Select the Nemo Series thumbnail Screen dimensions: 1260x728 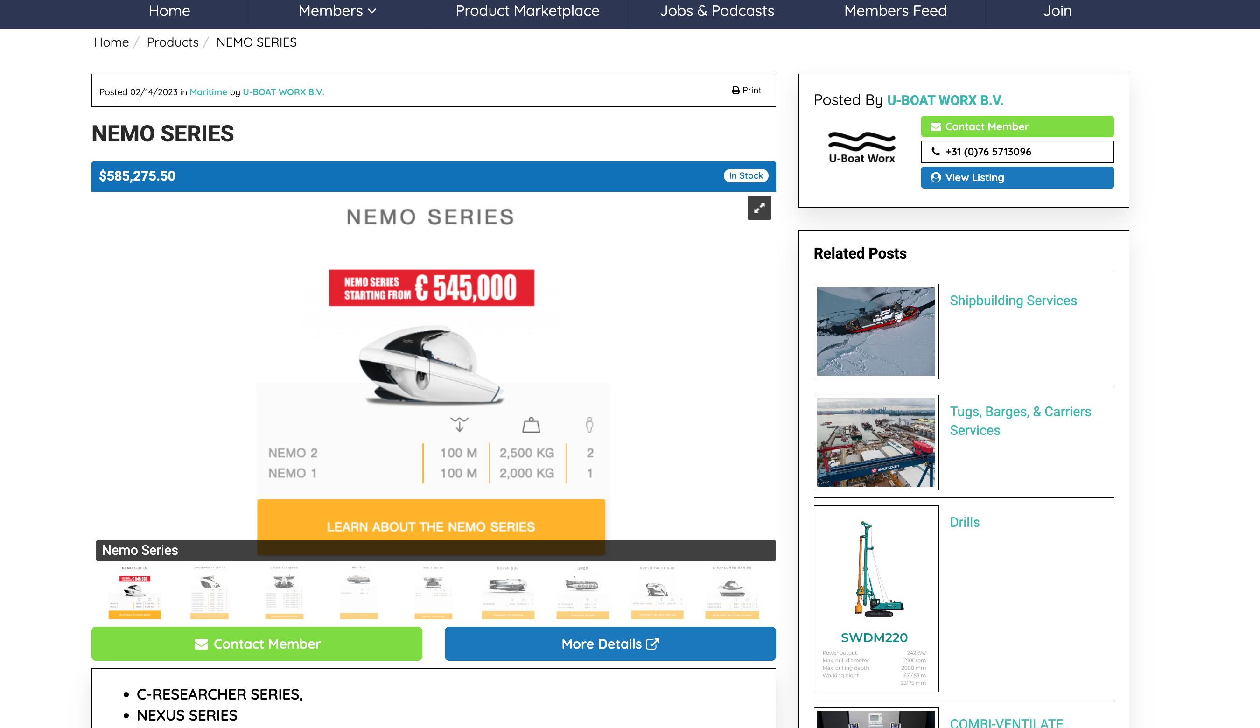click(134, 592)
